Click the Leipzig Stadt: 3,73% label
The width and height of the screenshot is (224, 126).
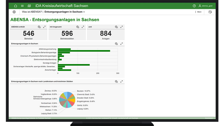[x=49, y=114]
